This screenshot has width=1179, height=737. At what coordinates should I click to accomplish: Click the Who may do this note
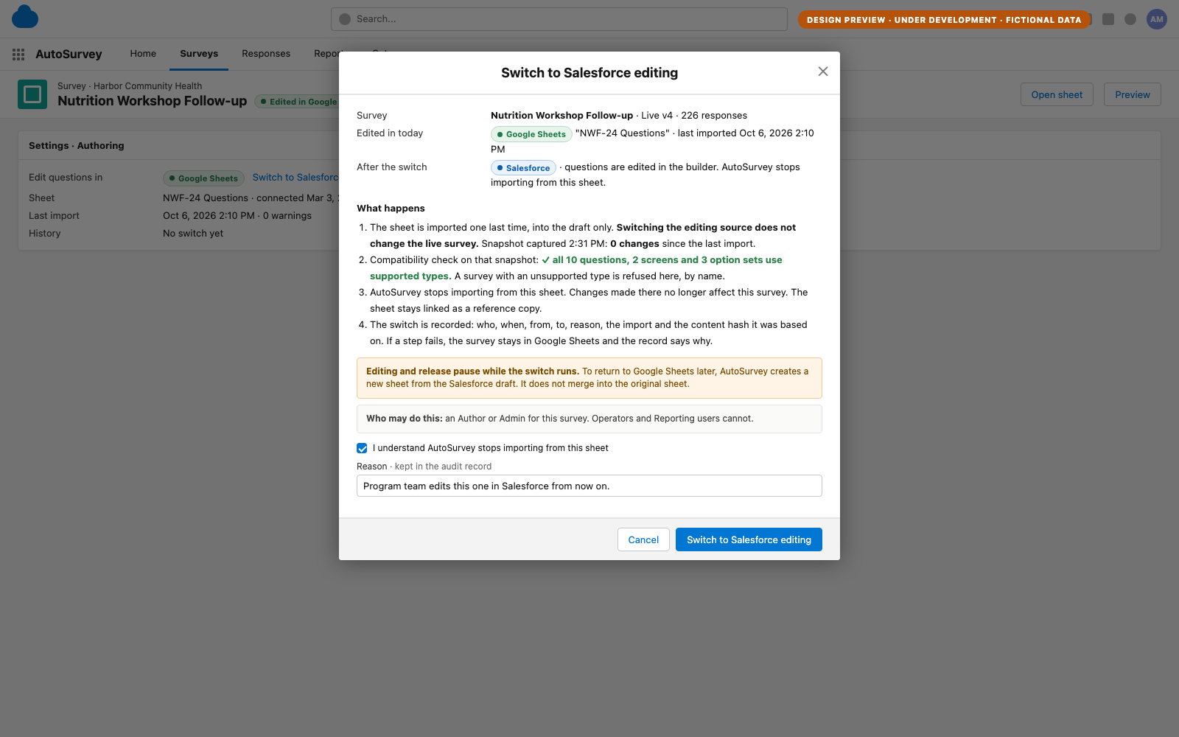pyautogui.click(x=589, y=419)
